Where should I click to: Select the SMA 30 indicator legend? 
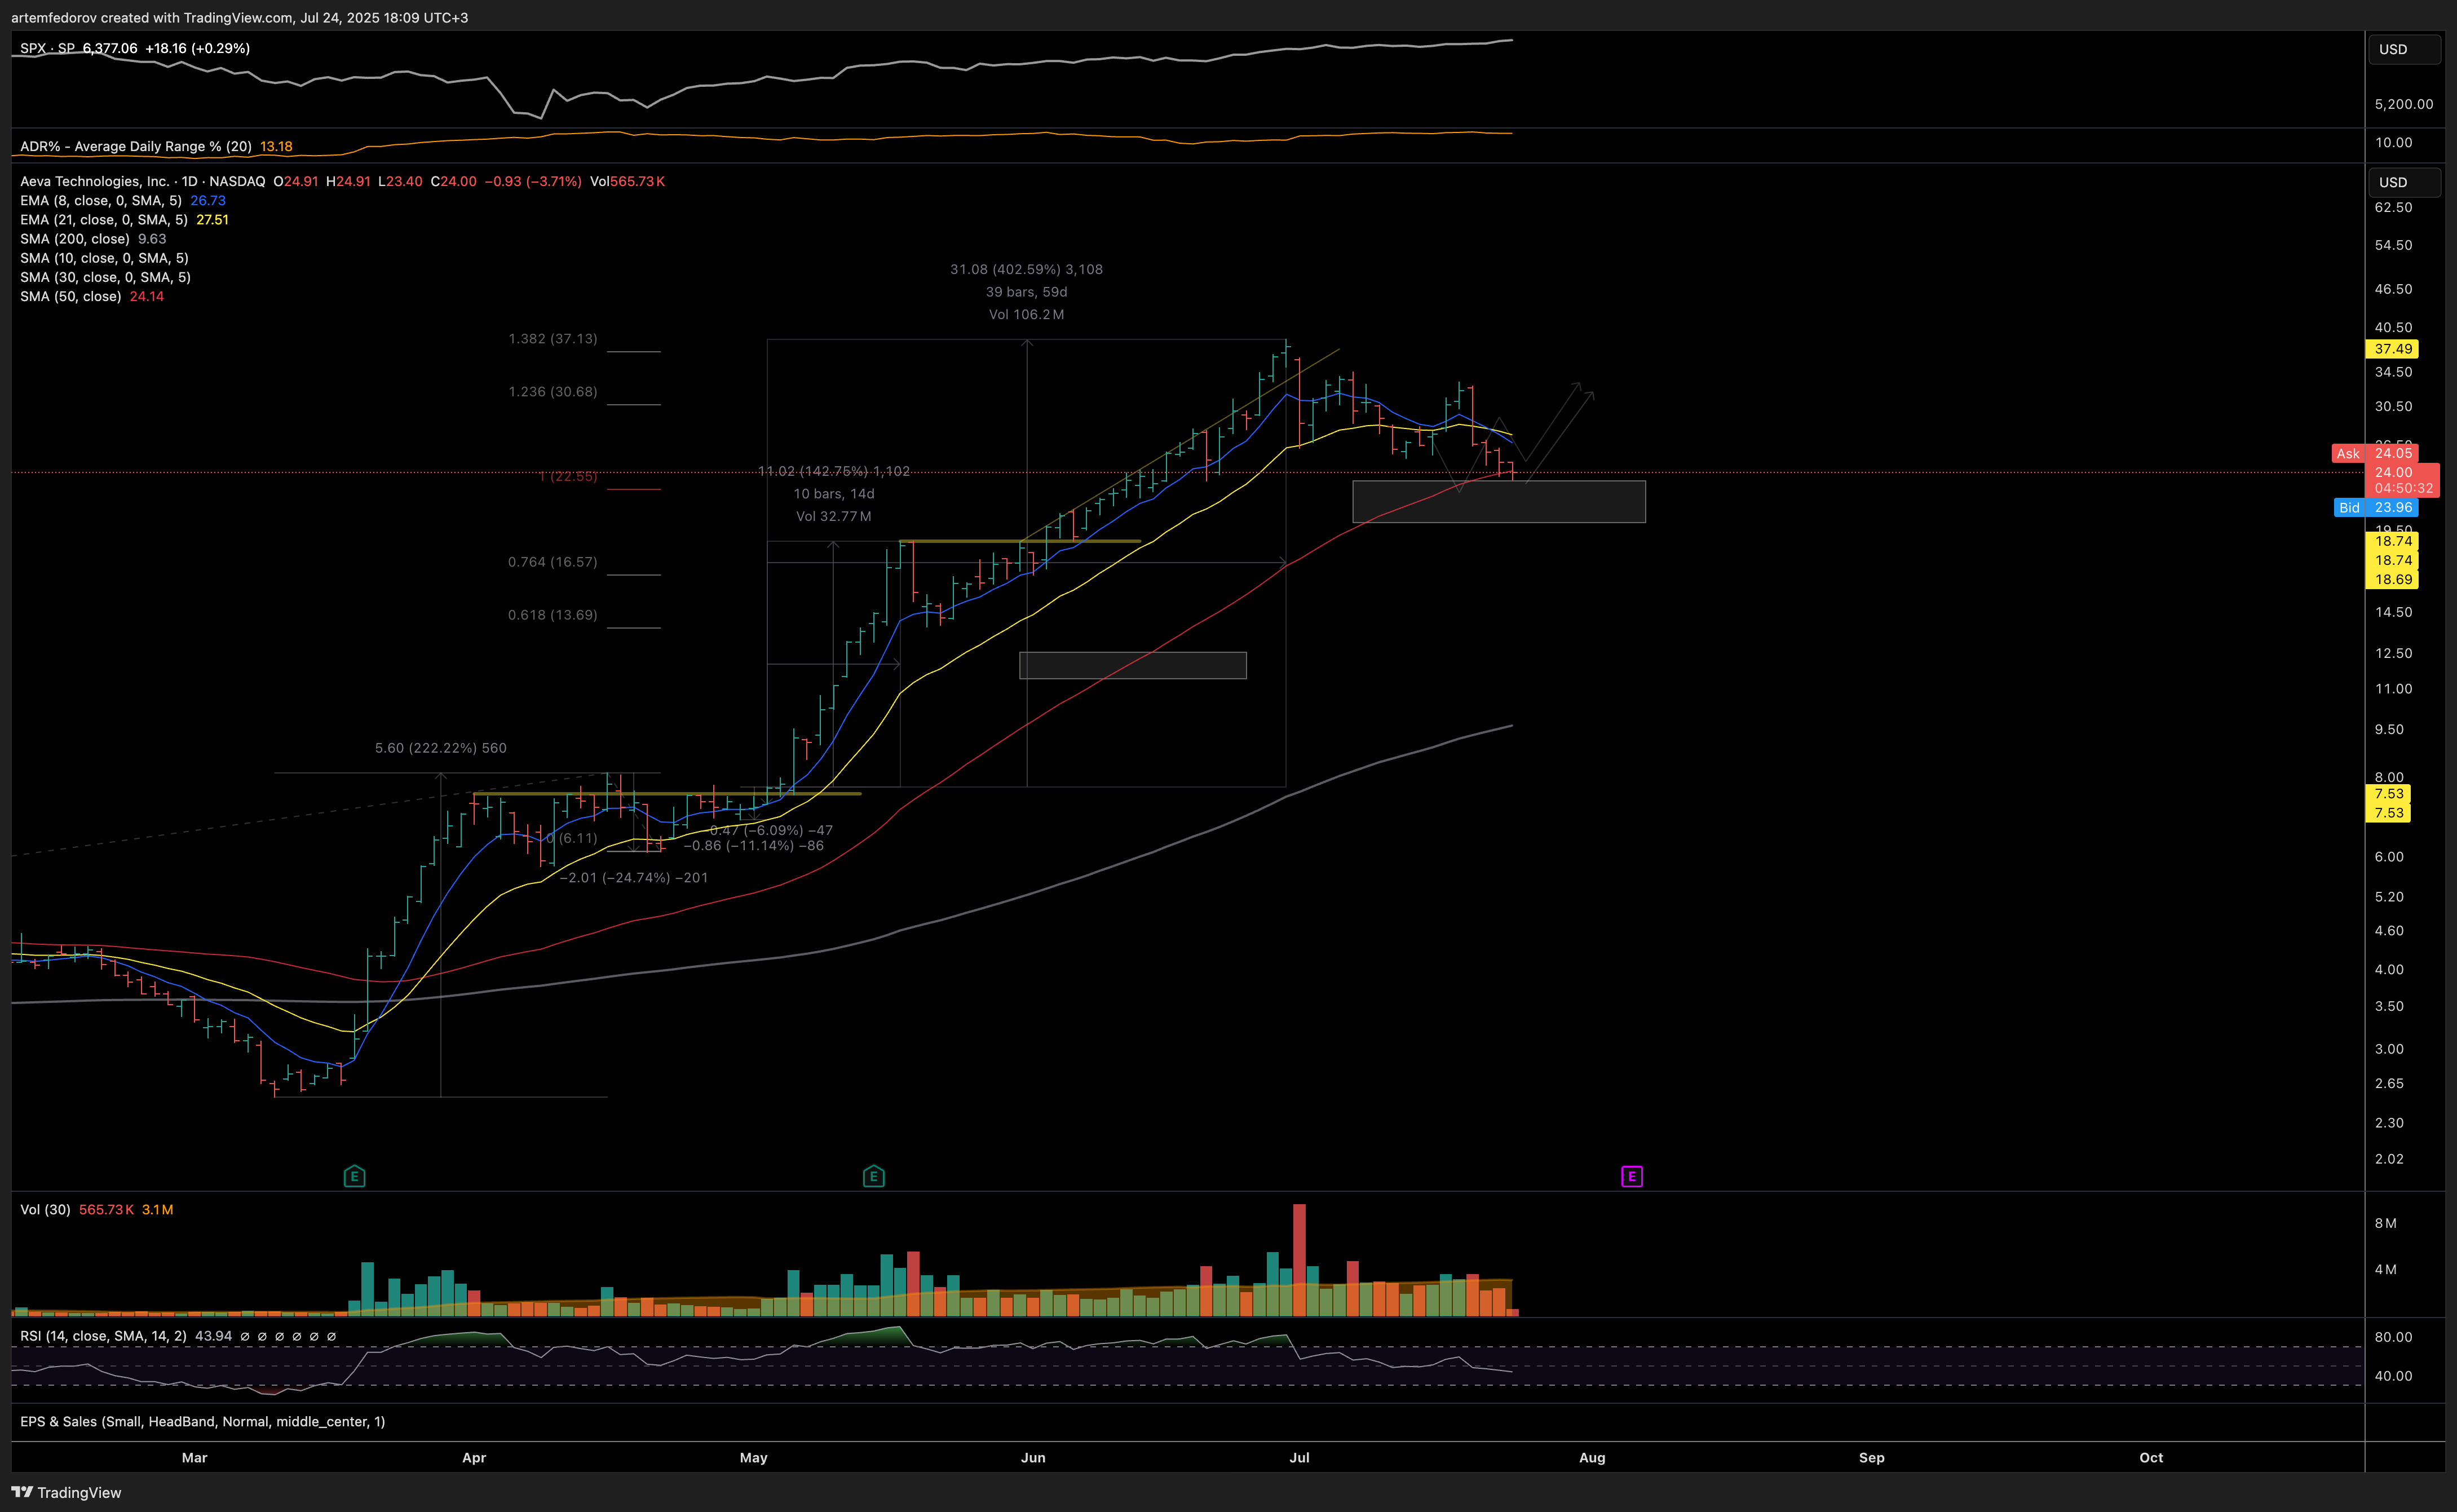click(x=105, y=277)
